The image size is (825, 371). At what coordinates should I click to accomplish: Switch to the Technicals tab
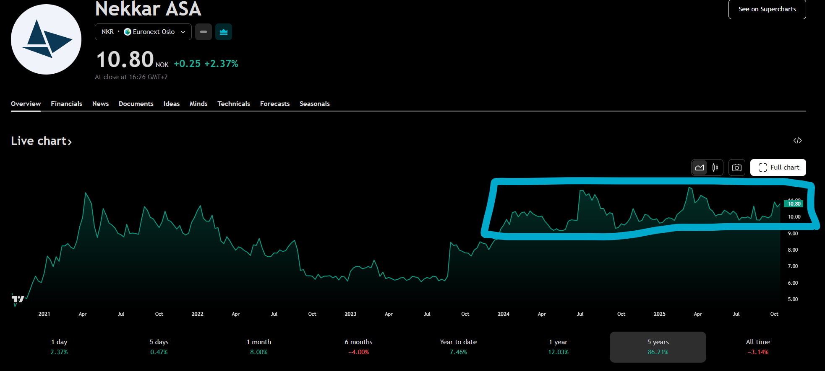[x=233, y=104]
